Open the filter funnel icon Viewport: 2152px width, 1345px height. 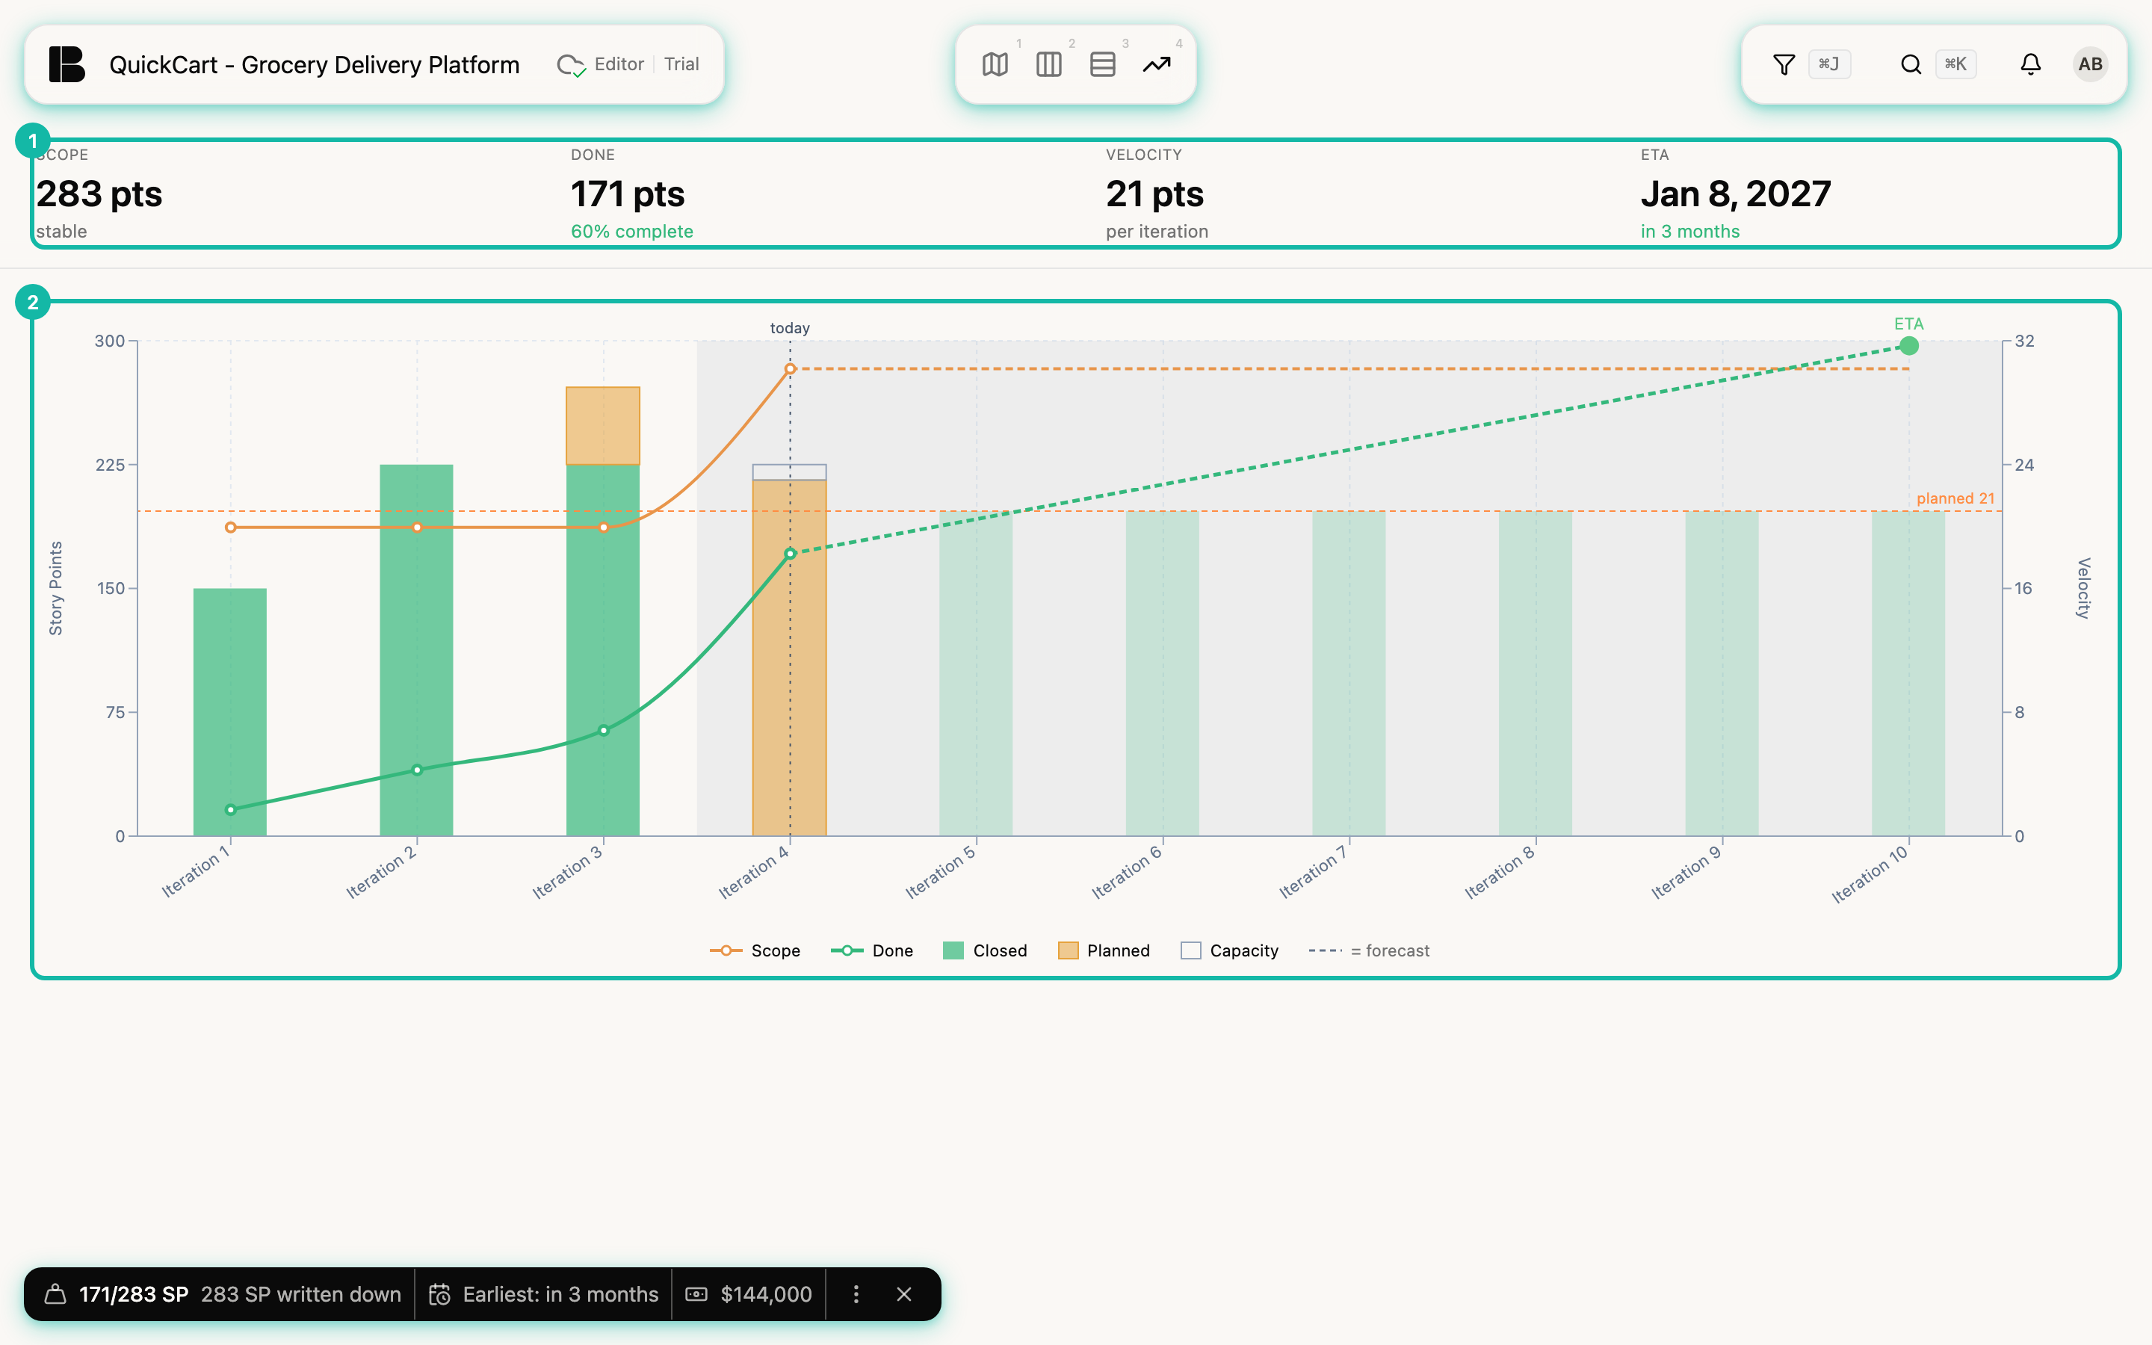(1784, 64)
